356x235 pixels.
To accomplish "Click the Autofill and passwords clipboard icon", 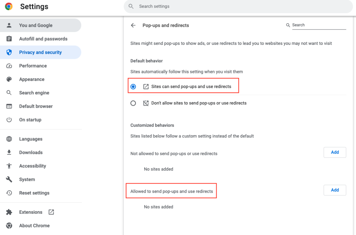I will pos(9,39).
